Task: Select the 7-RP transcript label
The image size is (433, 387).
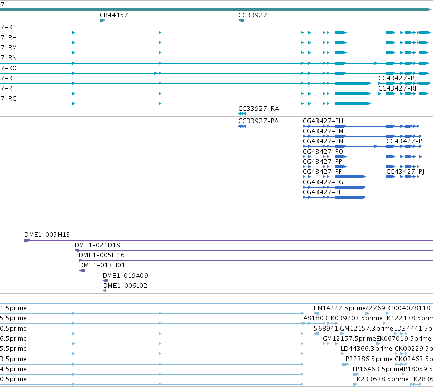Action: click(x=8, y=27)
